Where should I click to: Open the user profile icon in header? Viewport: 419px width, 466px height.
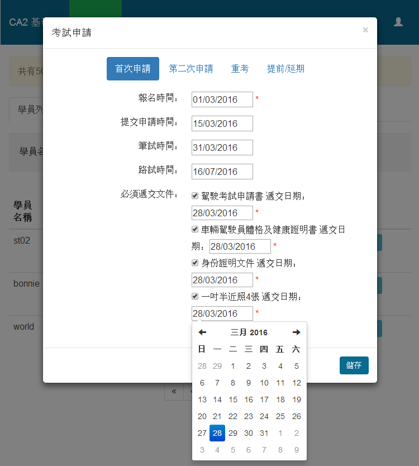[398, 22]
